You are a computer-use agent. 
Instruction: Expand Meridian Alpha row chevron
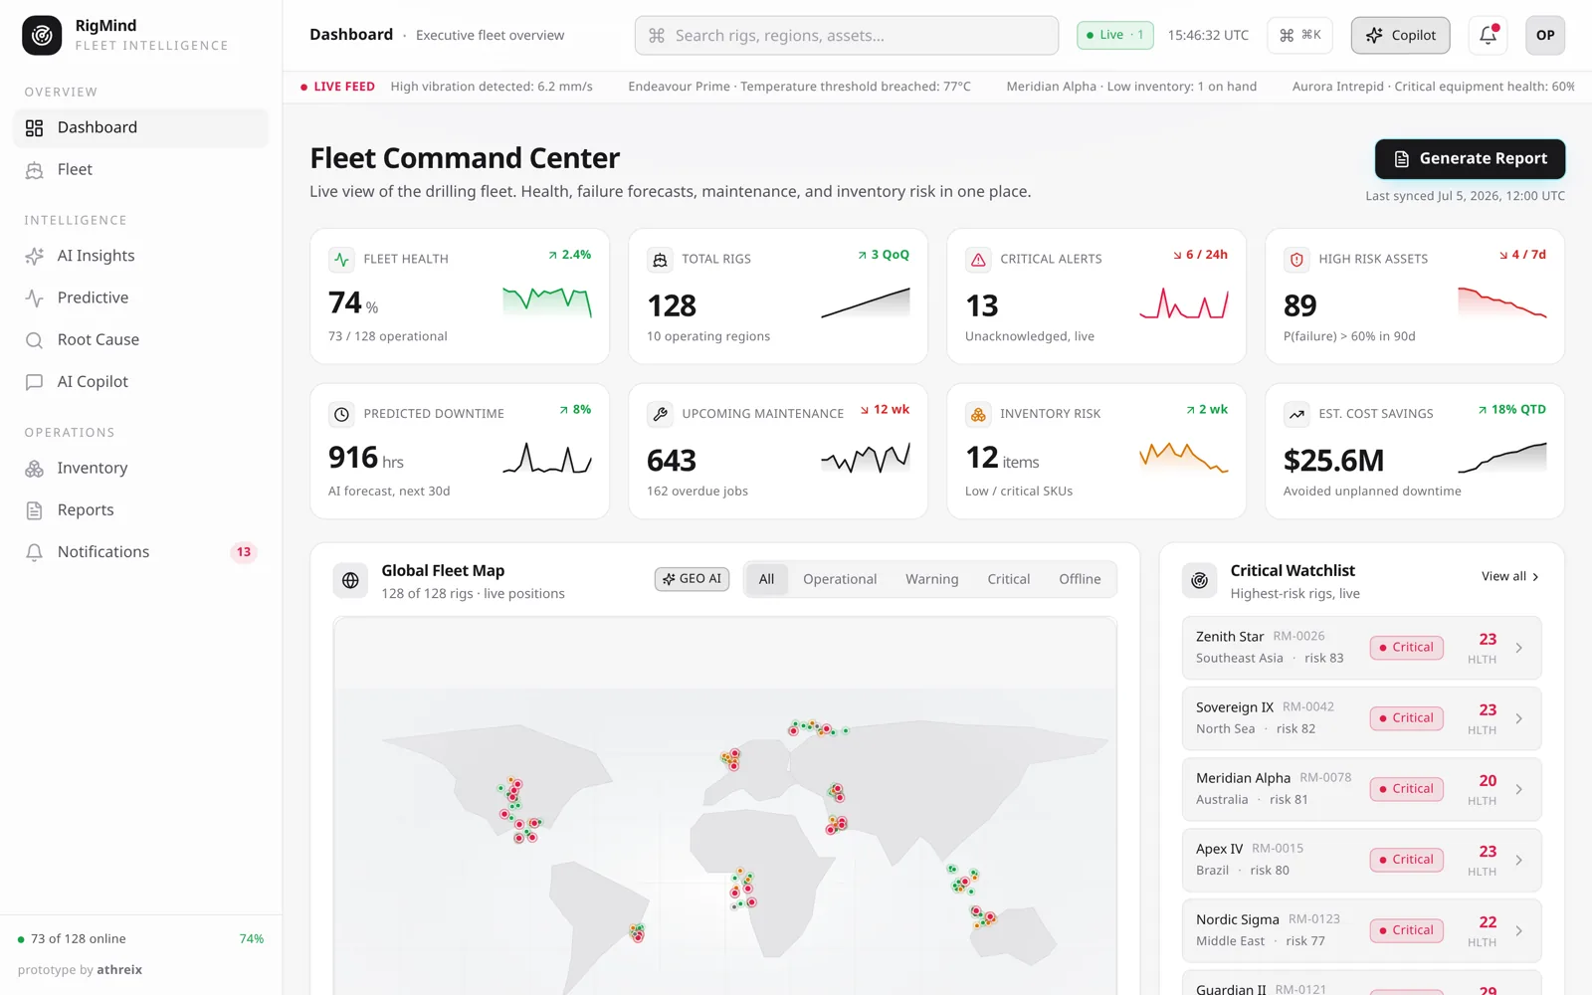pyautogui.click(x=1519, y=789)
